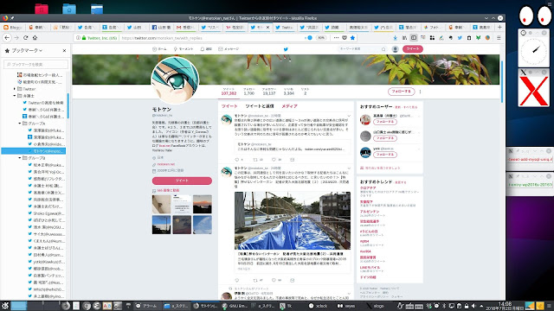The height and width of the screenshot is (311, 554).
Task: Open the Twitter account avatar menu
Action: point(396,49)
